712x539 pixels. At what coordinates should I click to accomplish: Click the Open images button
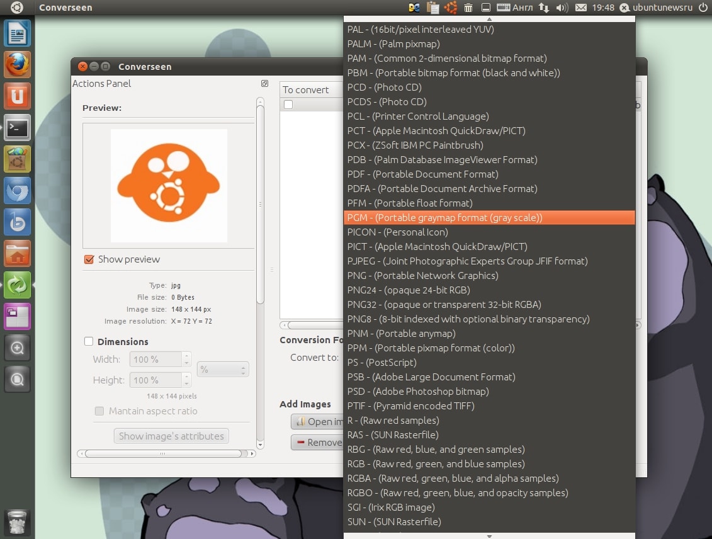[317, 422]
